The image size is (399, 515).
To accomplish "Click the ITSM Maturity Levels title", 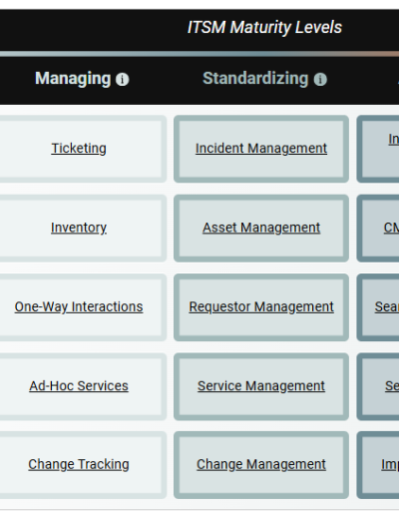I will coord(264,27).
